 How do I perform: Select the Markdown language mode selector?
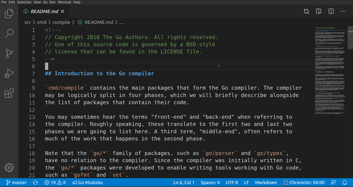coord(266,182)
